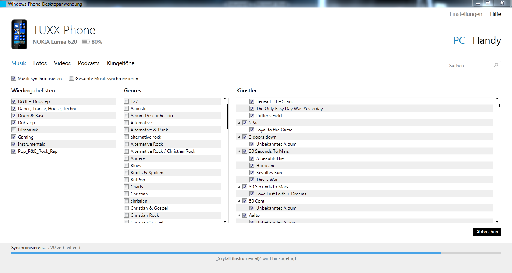Click genres list scroll-up arrow
The image size is (512, 273).
[x=225, y=99]
